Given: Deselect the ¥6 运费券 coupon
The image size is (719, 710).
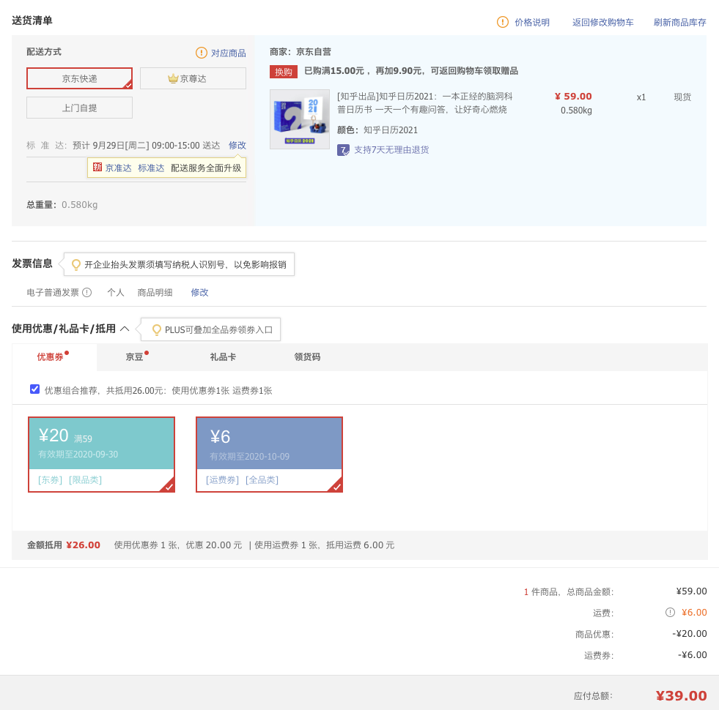Looking at the screenshot, I should click(x=269, y=455).
